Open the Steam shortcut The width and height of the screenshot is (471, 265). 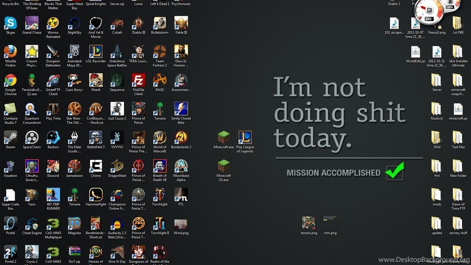(10, 138)
